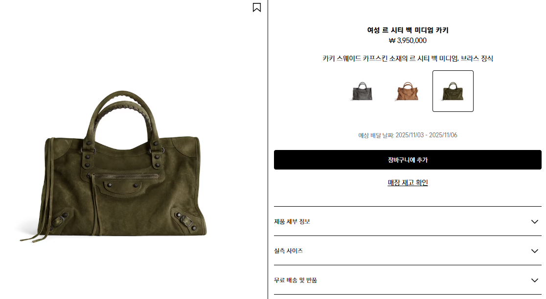This screenshot has width=546, height=299.
Task: Expand the 제품 세부 정보 section label
Action: pos(292,221)
